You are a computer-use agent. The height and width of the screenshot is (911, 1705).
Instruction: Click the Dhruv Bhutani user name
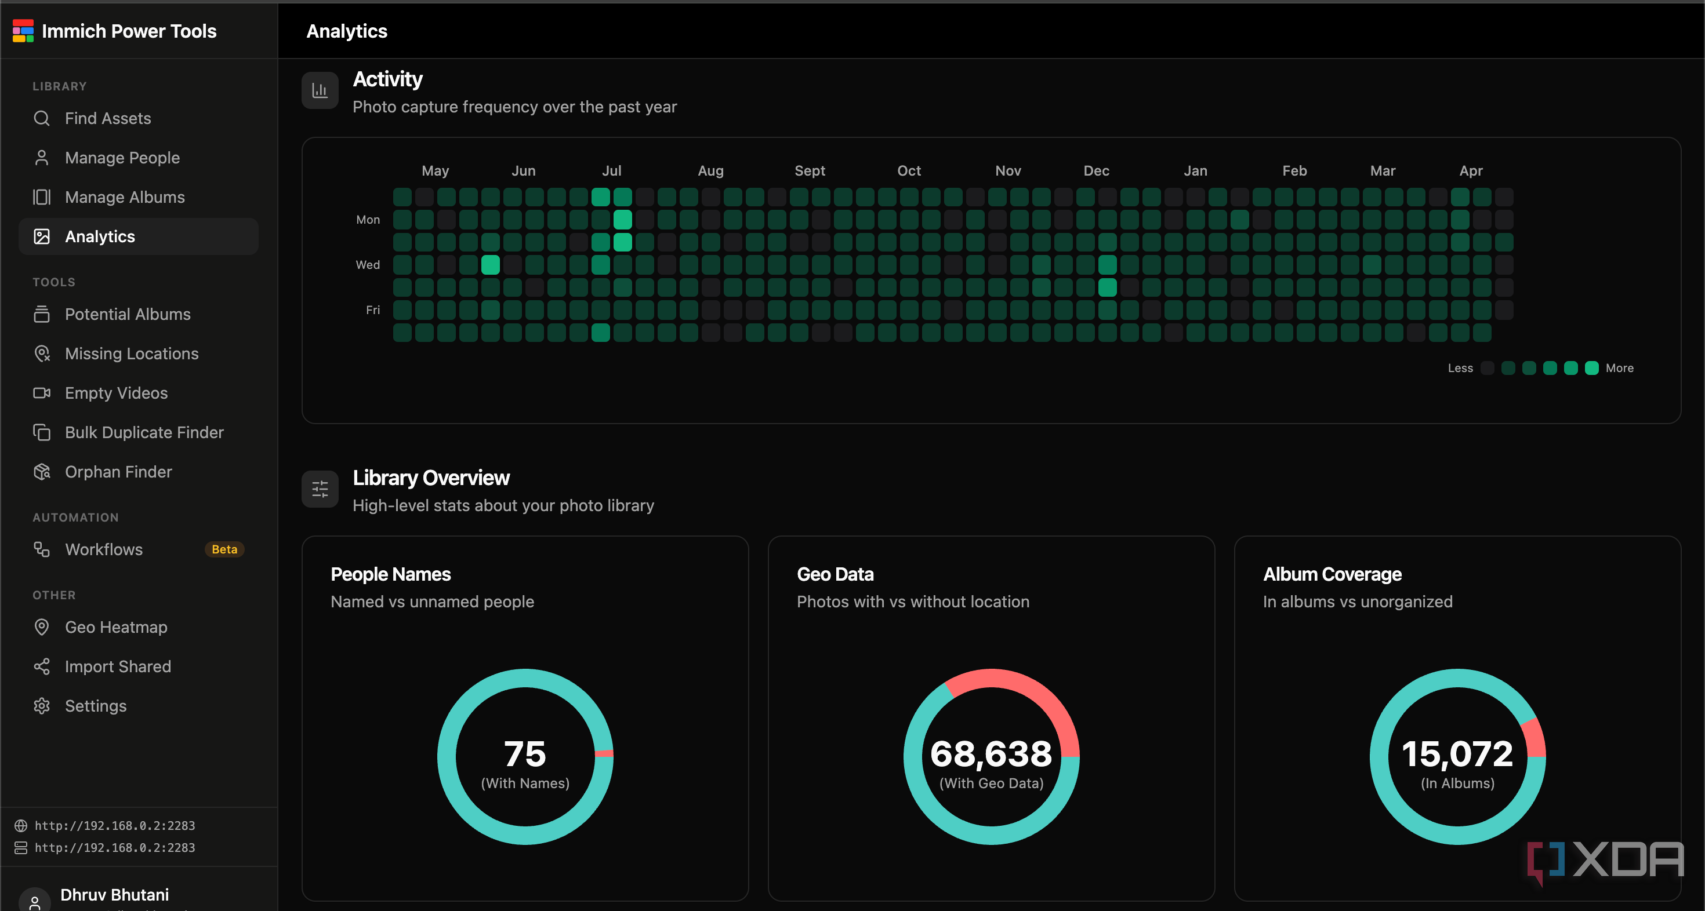(114, 895)
